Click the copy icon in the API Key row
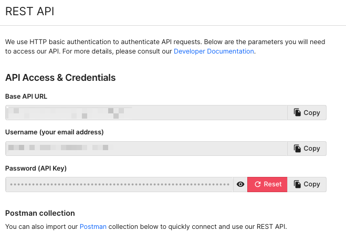The height and width of the screenshot is (242, 346). point(297,184)
